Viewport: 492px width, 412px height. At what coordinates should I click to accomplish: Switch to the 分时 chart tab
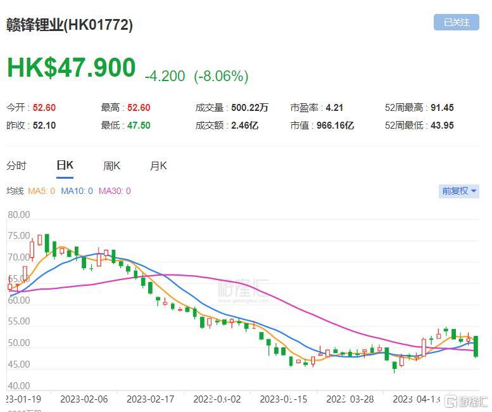(x=16, y=165)
